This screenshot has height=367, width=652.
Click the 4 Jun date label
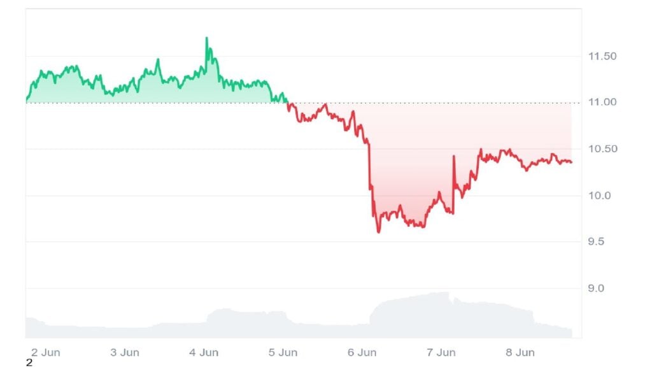tap(204, 352)
